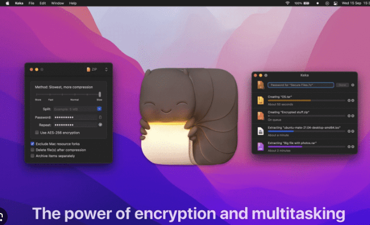Cancel the Secure Files.7z password task
370x225 pixels.
353,85
